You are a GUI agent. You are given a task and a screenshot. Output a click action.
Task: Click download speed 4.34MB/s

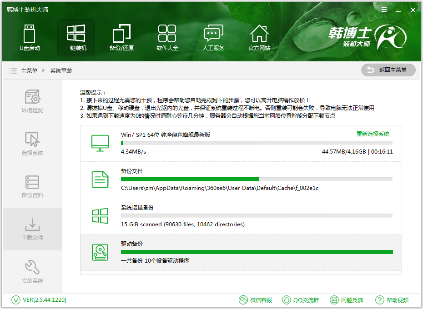pyautogui.click(x=133, y=151)
